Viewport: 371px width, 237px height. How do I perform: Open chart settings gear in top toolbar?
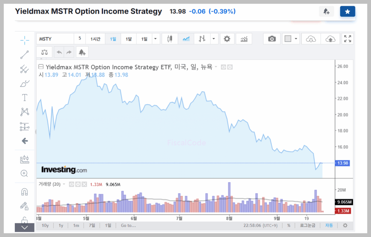click(227, 39)
